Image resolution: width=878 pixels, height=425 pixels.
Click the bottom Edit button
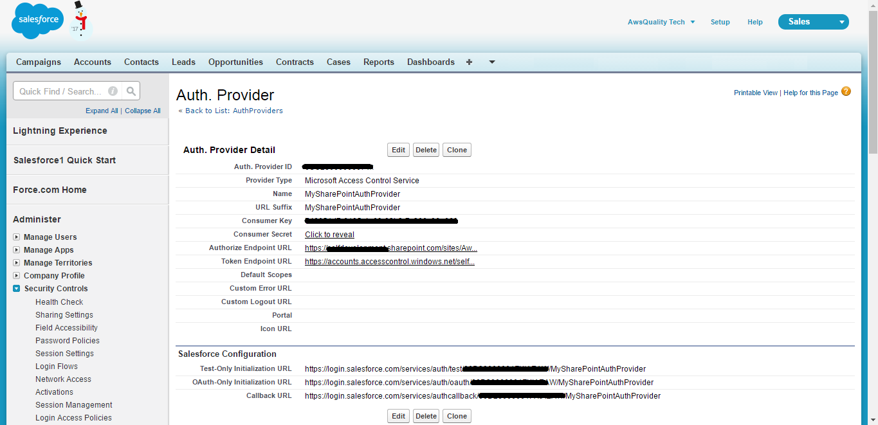click(x=399, y=416)
